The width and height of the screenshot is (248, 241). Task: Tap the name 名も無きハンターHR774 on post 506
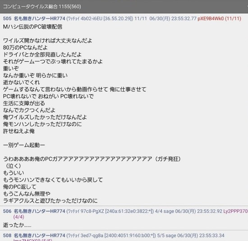click(x=40, y=211)
